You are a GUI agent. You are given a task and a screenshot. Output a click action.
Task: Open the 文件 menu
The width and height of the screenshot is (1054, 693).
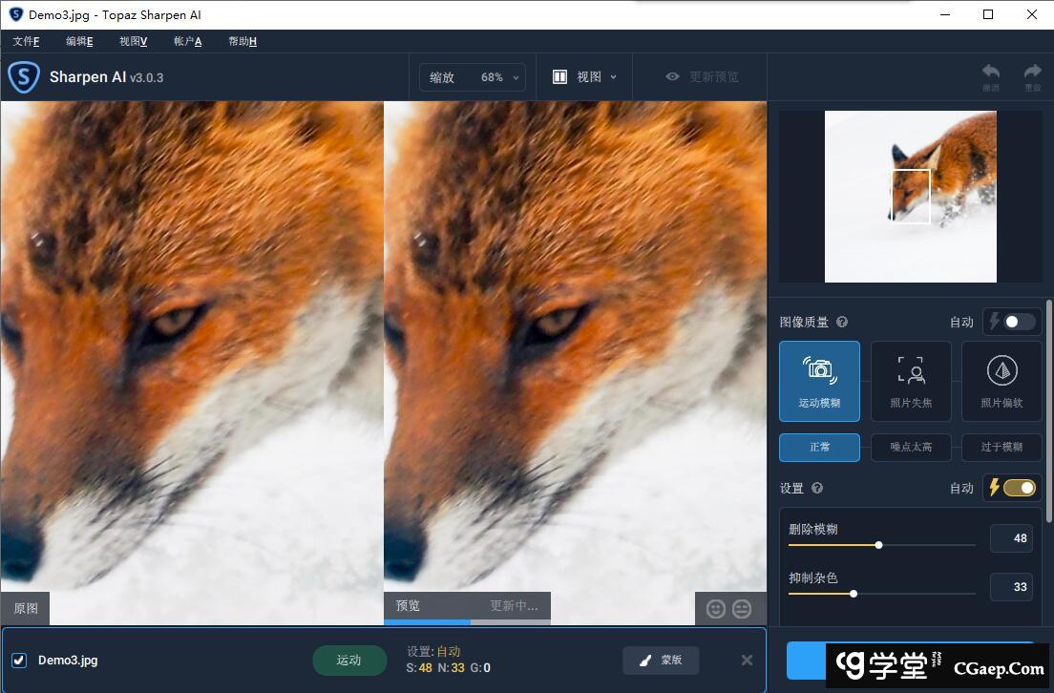coord(26,41)
